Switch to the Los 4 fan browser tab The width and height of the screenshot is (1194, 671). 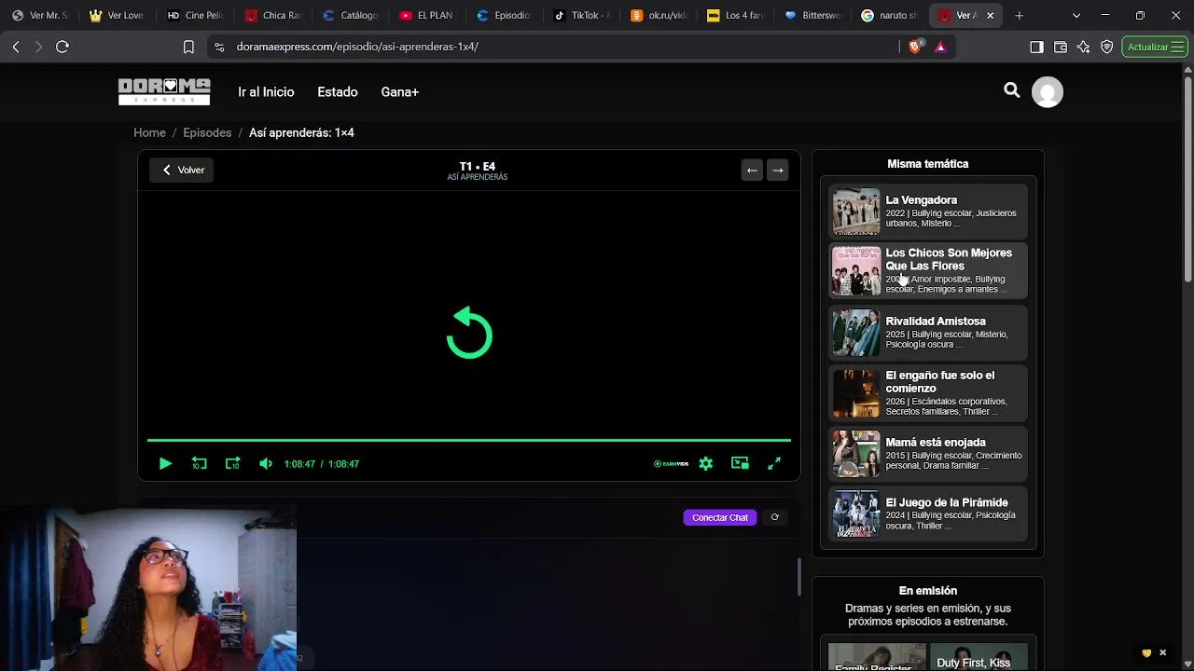(x=737, y=15)
